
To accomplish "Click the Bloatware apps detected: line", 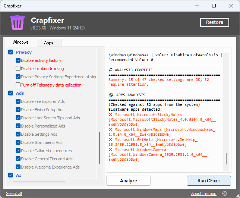I will [135, 110].
